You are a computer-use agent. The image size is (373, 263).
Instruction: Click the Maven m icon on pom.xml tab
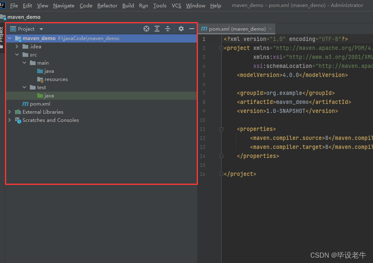[204, 29]
